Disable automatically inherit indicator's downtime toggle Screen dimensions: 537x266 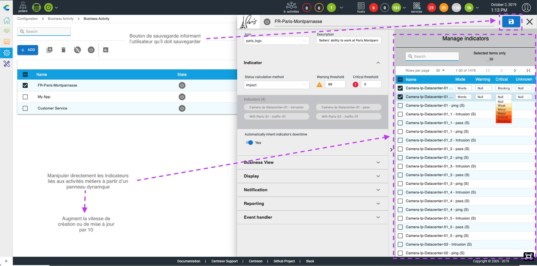coord(249,143)
